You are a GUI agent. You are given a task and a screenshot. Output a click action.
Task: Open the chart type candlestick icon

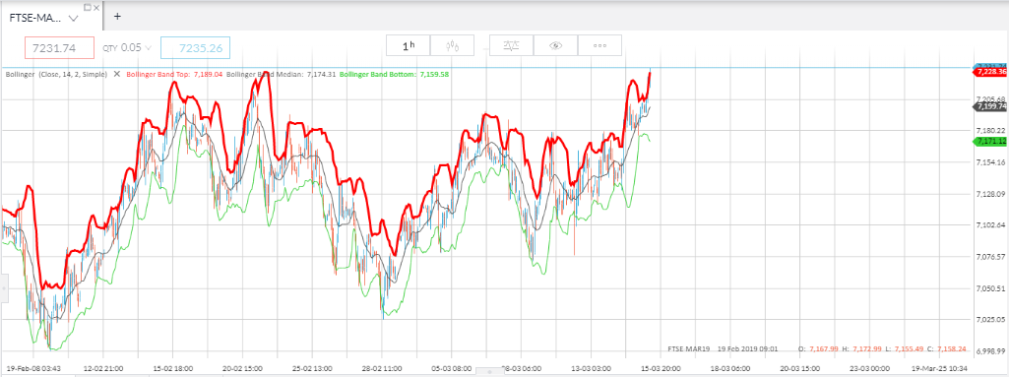pyautogui.click(x=453, y=45)
